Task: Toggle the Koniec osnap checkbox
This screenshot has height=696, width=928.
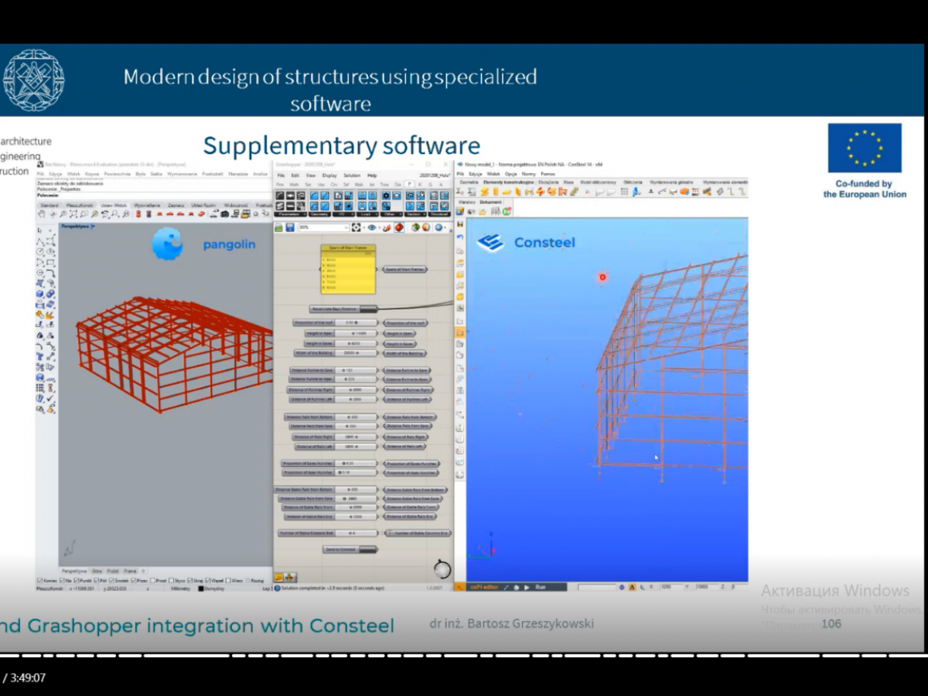Action: pos(41,580)
